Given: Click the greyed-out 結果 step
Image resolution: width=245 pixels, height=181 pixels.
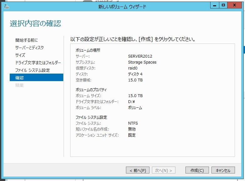Looking at the screenshot, I should pos(19,85).
